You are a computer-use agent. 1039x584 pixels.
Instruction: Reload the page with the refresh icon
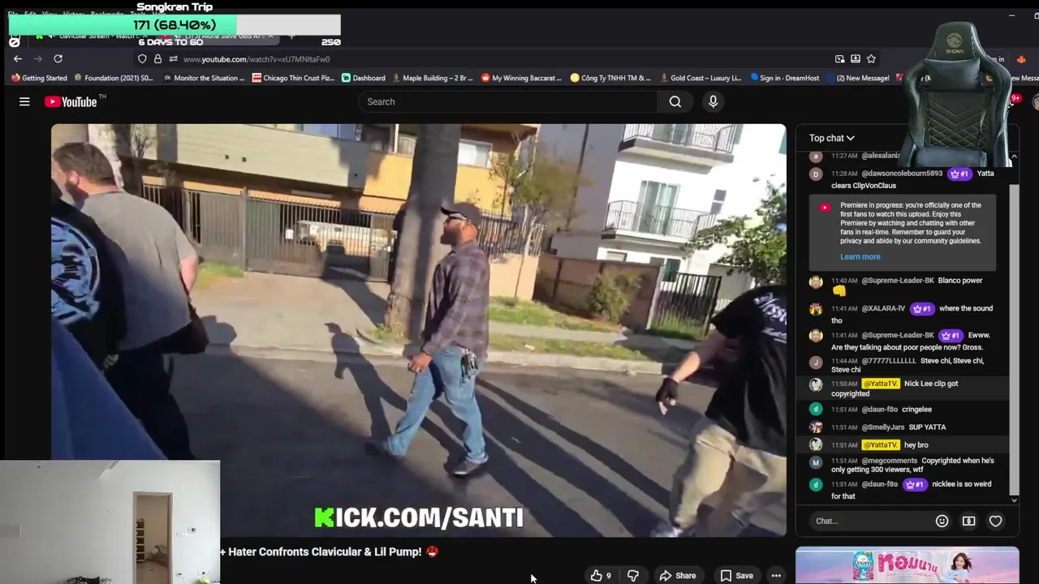pyautogui.click(x=58, y=58)
